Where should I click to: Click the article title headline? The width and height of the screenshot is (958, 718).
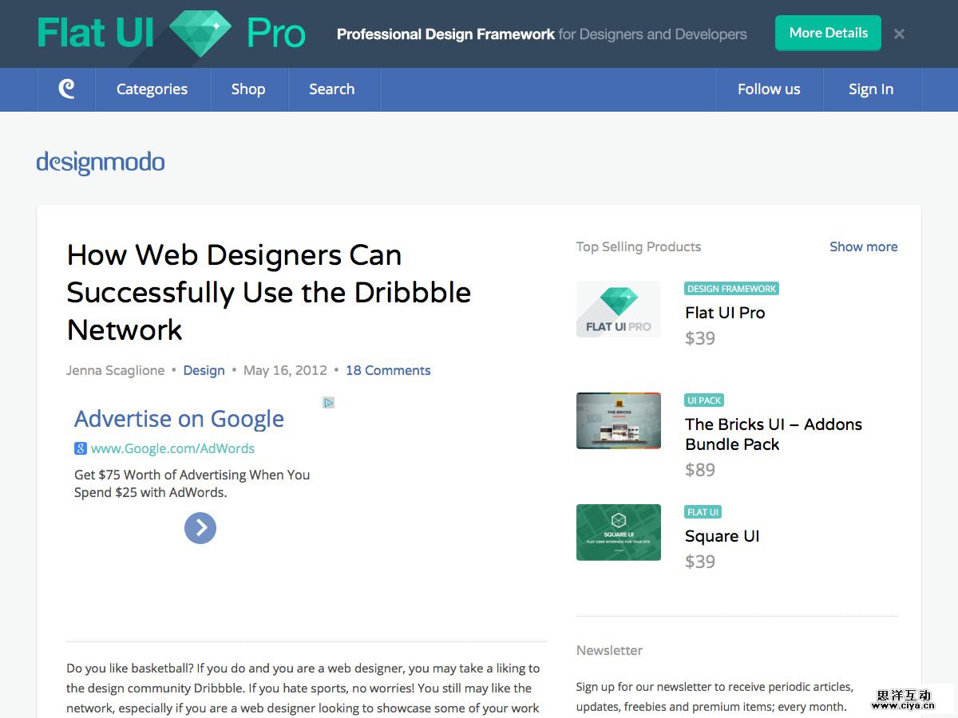coord(269,292)
